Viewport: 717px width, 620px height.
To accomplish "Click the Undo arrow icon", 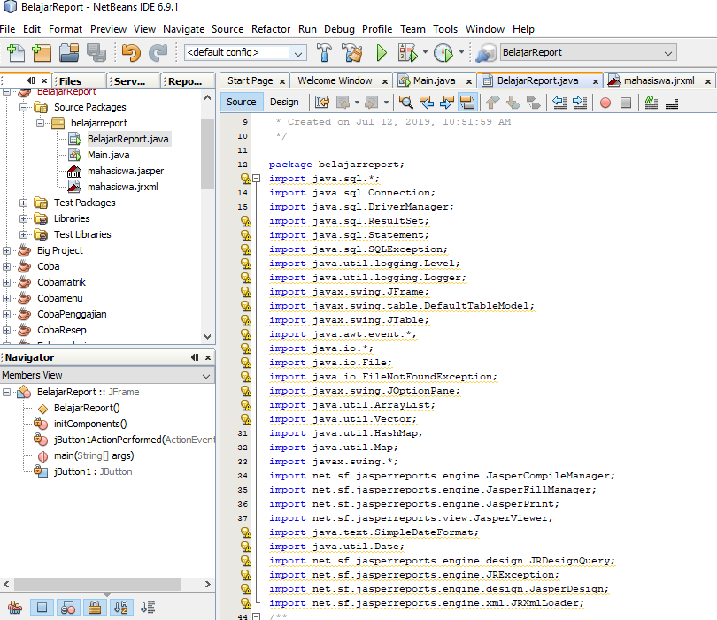I will (x=131, y=53).
